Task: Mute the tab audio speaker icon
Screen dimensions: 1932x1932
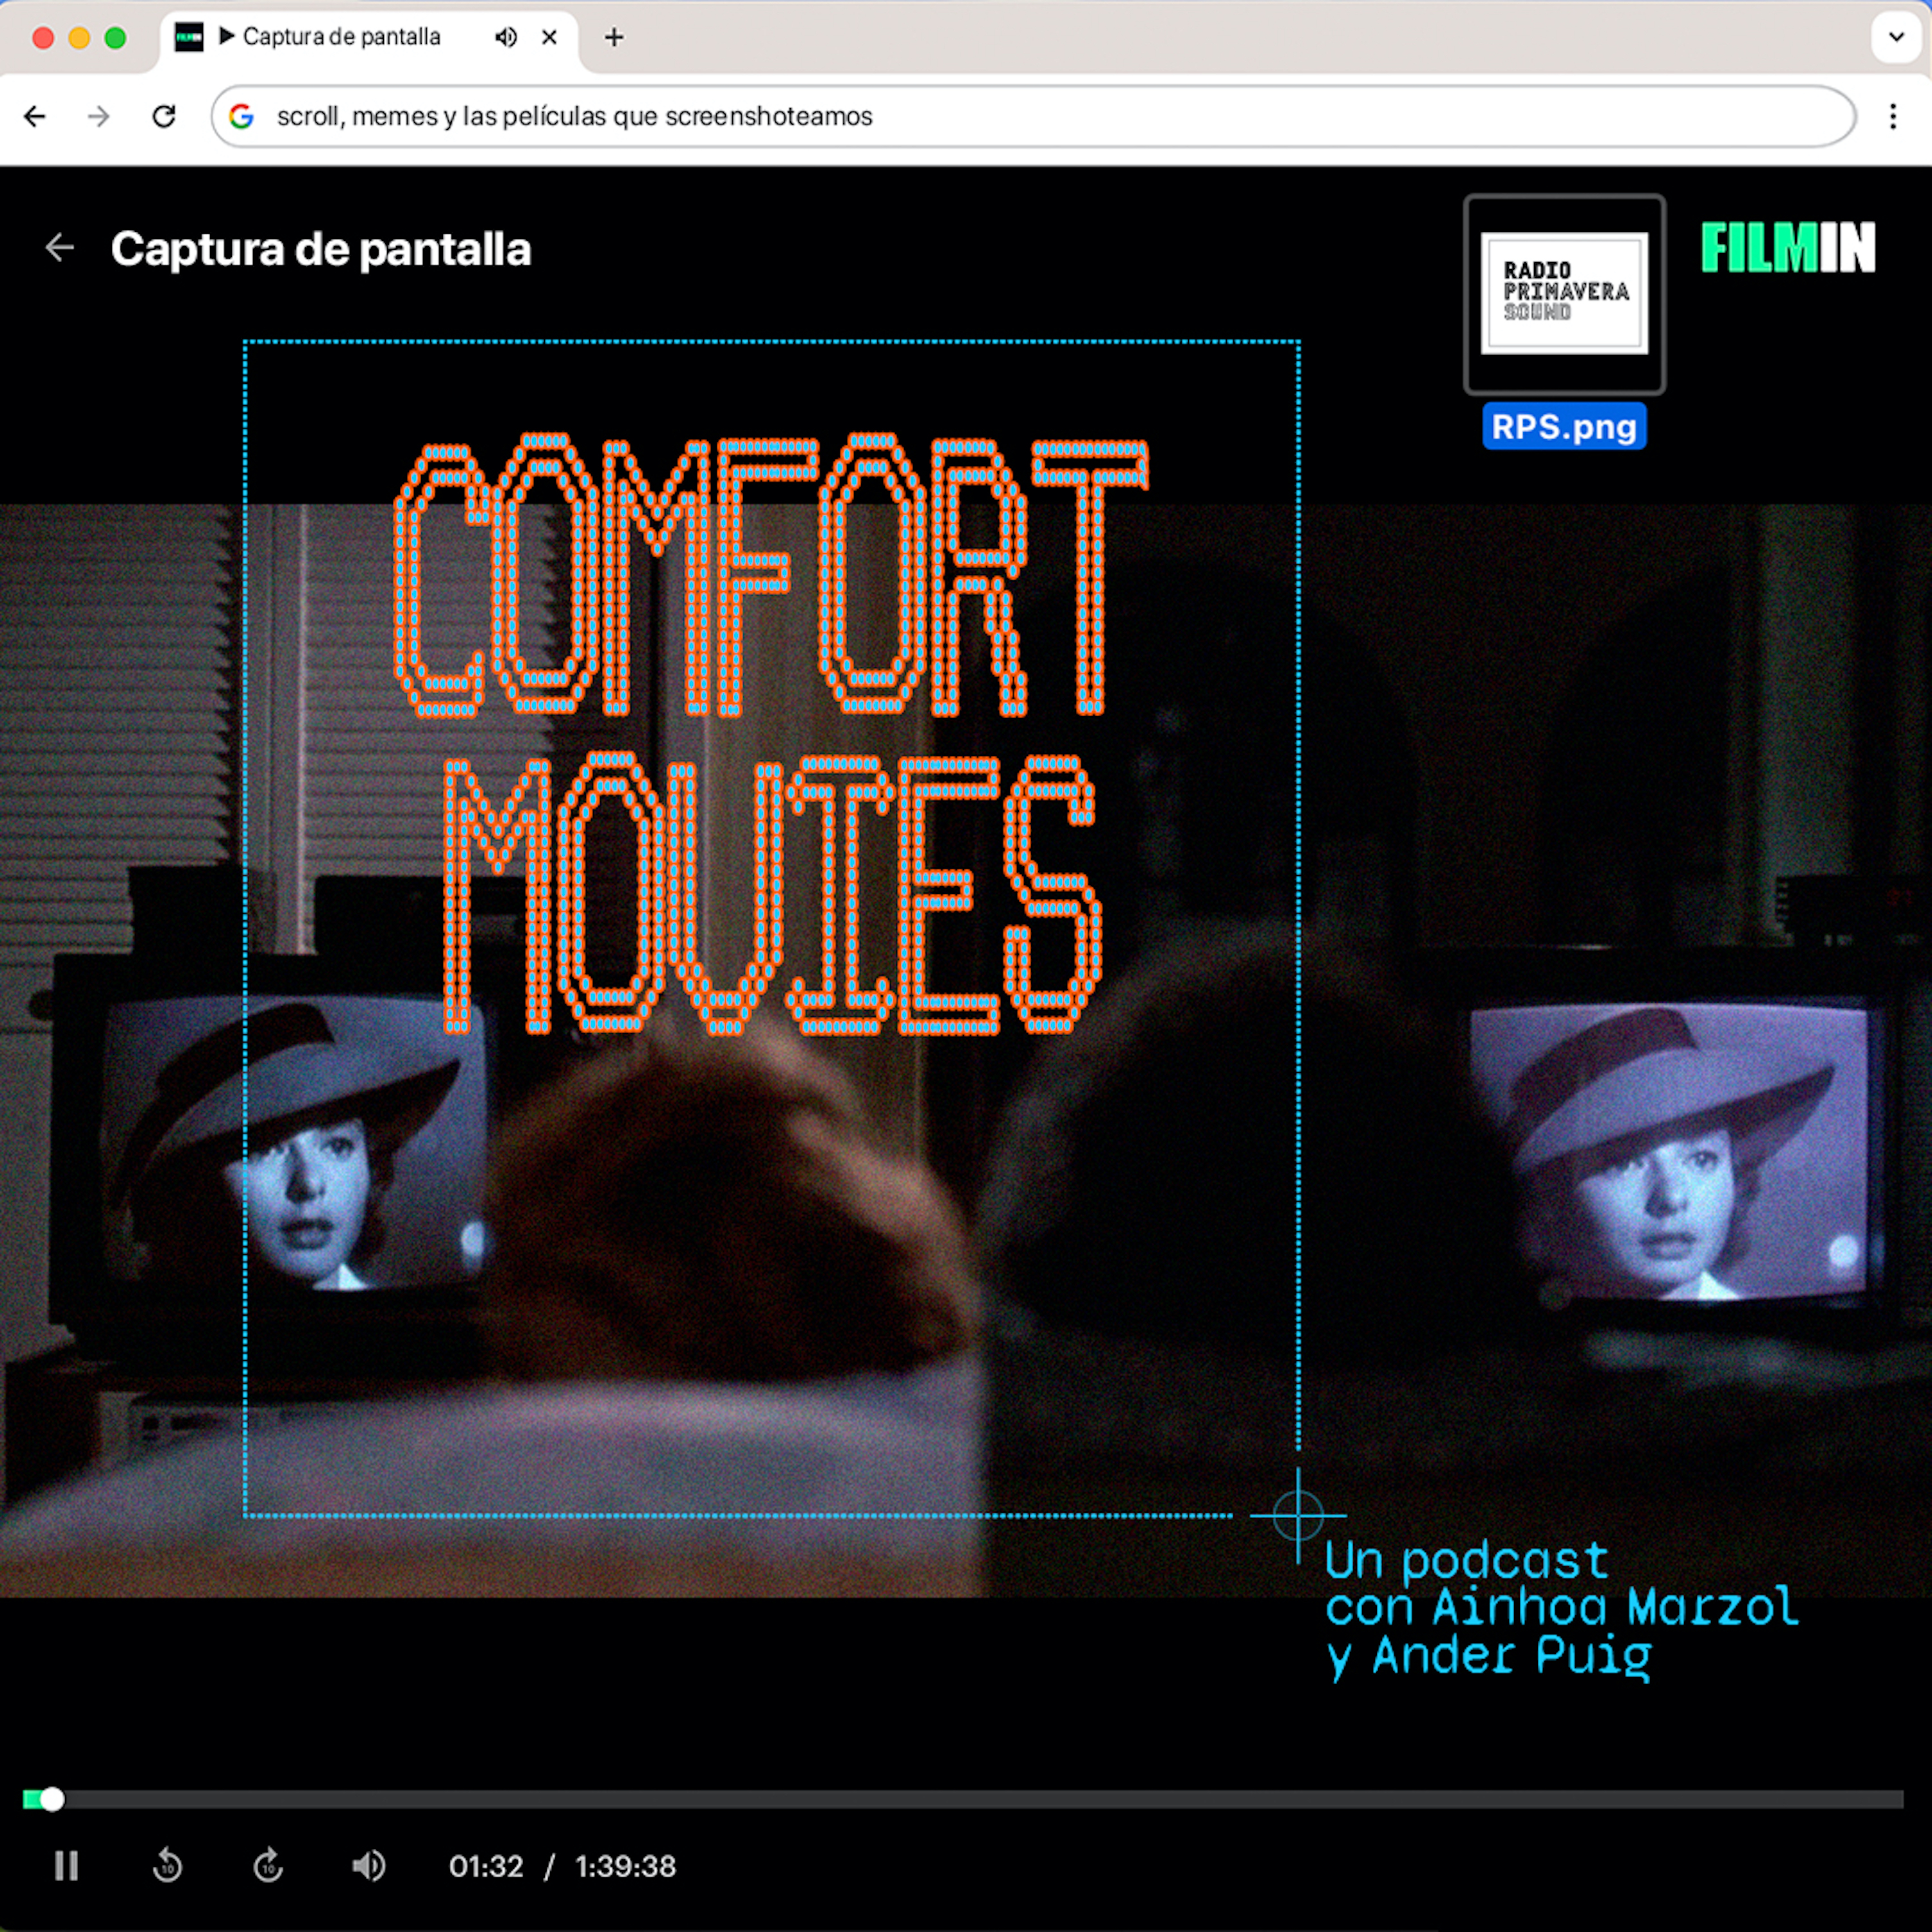Action: (506, 38)
